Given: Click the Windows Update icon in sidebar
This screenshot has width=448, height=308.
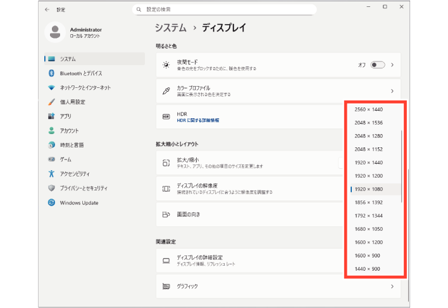Looking at the screenshot, I should (52, 202).
